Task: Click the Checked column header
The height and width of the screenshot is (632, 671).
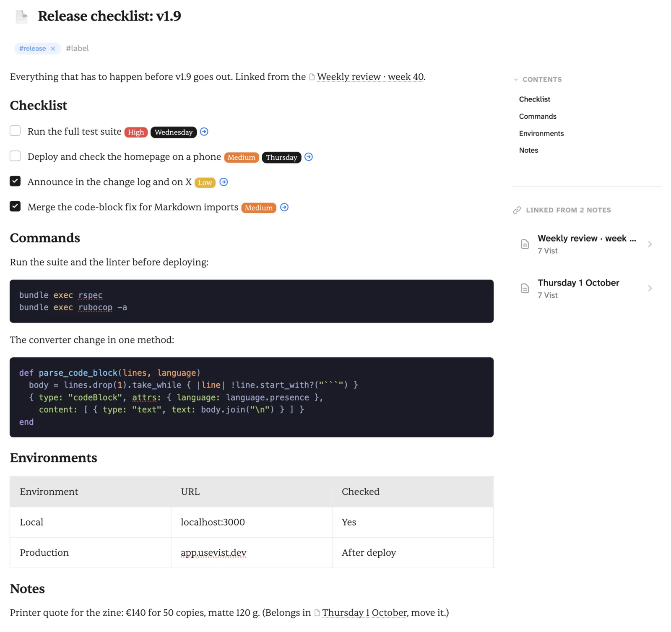Action: (413, 492)
